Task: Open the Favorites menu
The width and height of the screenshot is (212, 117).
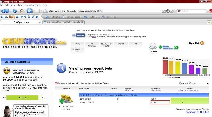Action: [30, 5]
